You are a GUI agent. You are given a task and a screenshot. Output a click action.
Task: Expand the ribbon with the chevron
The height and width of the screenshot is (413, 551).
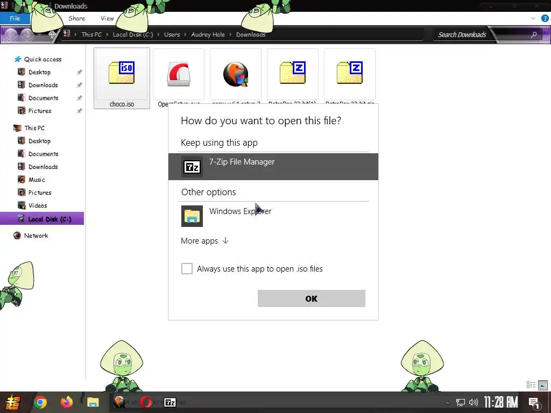(x=533, y=18)
